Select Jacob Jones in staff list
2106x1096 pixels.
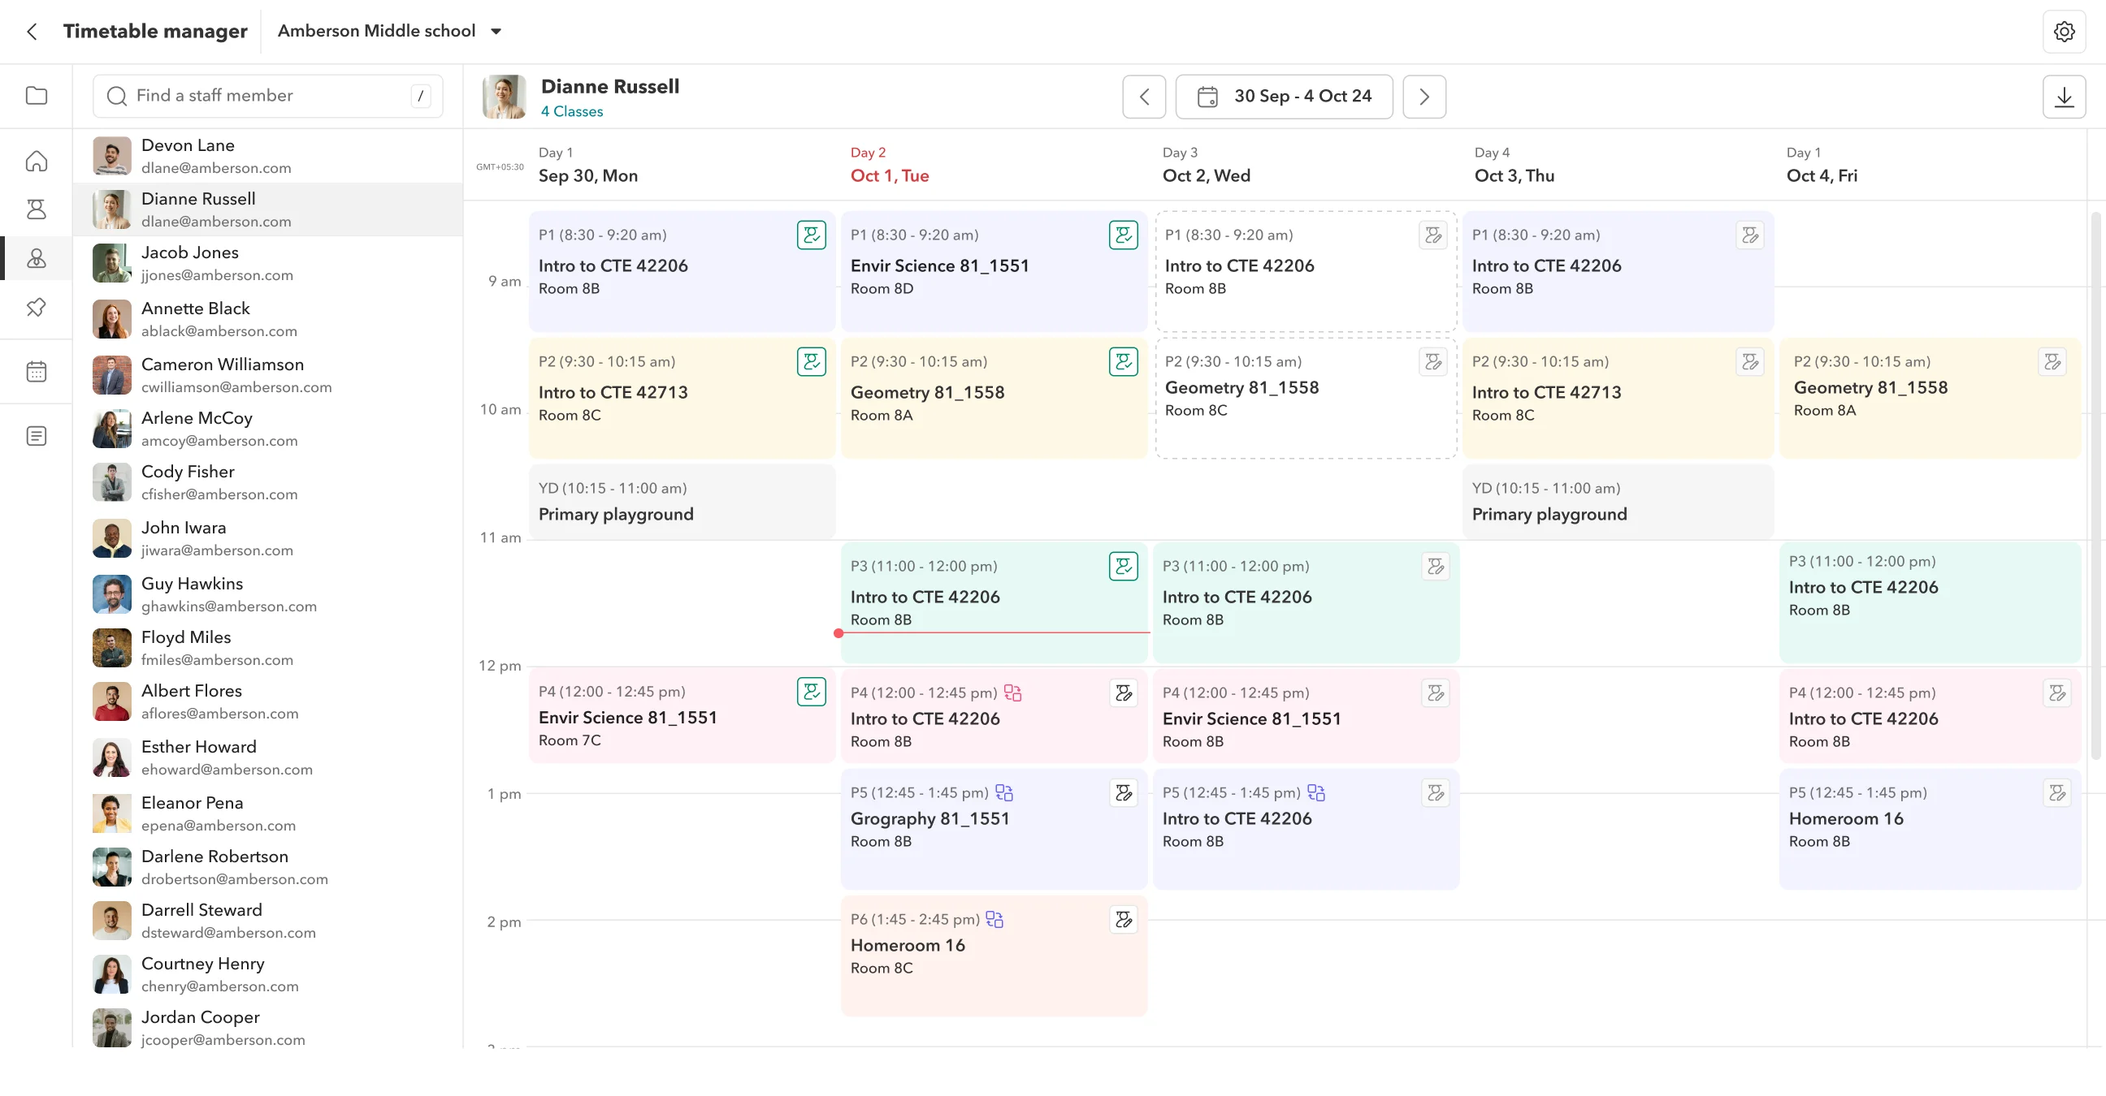pyautogui.click(x=267, y=263)
